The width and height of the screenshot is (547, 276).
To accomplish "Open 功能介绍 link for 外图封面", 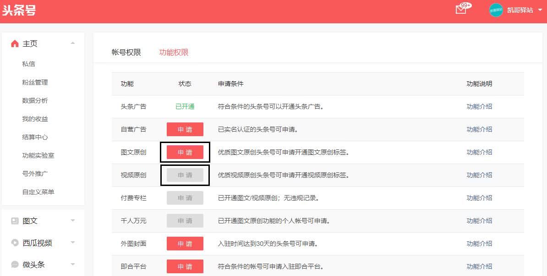I will pyautogui.click(x=479, y=244).
